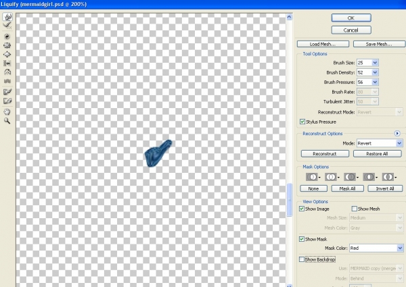
Task: Open the Add to Selection mask option
Action: [x=332, y=177]
